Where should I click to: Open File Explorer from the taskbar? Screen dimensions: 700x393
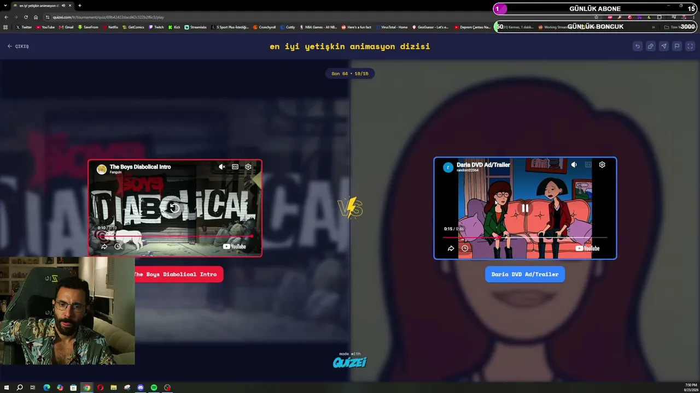click(x=114, y=388)
